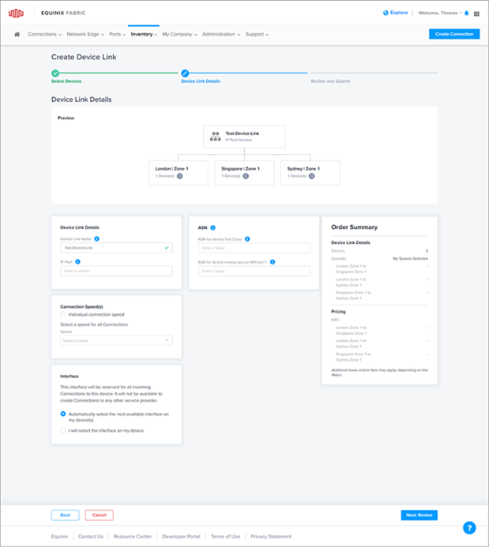Open the apps grid icon

(x=476, y=13)
